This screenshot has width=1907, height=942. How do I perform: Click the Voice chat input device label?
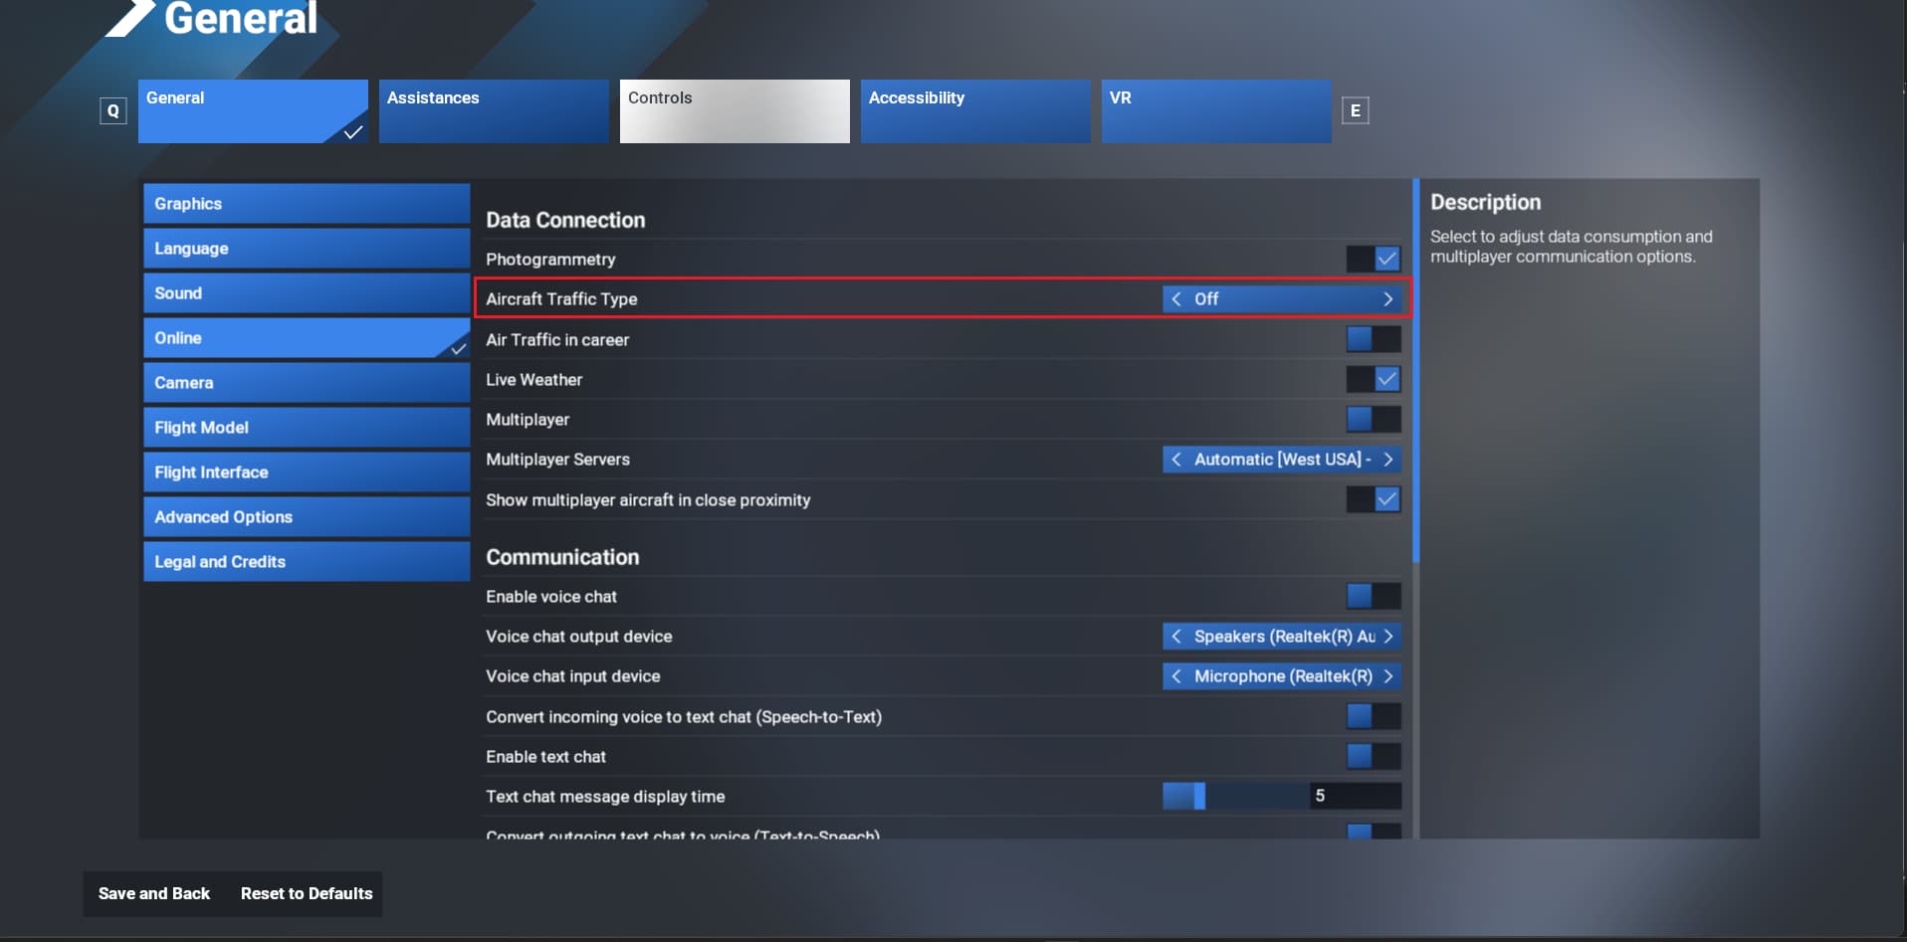(x=572, y=676)
